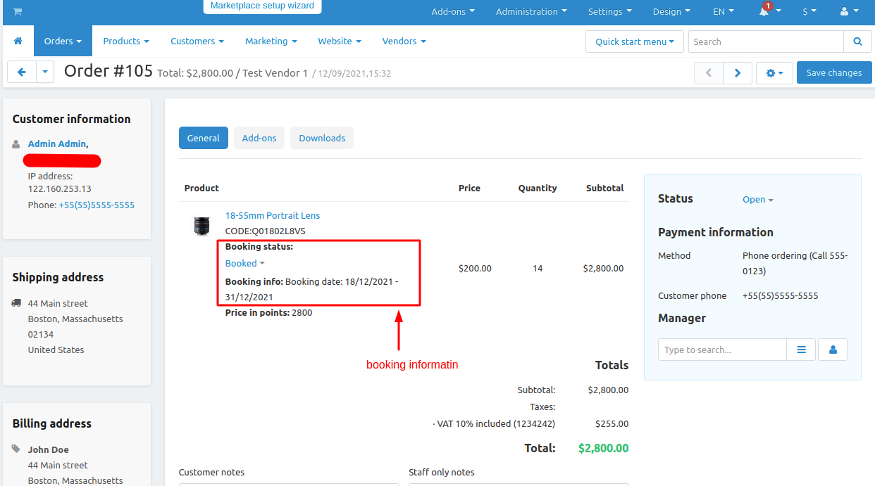Open the notifications bell icon

click(764, 11)
